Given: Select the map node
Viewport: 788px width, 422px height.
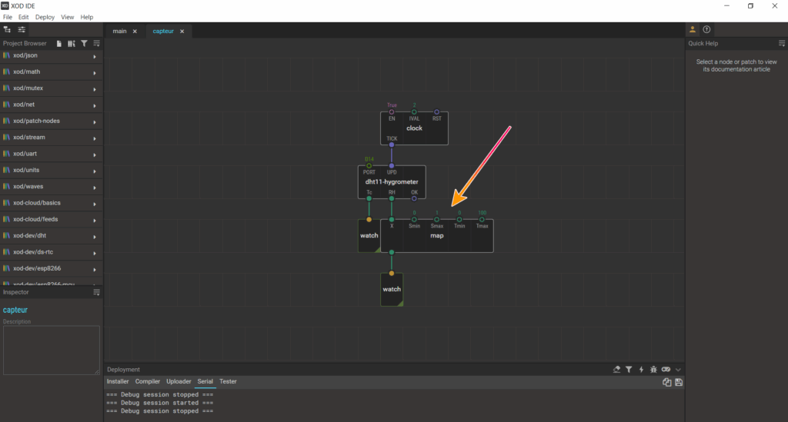Looking at the screenshot, I should coord(437,236).
